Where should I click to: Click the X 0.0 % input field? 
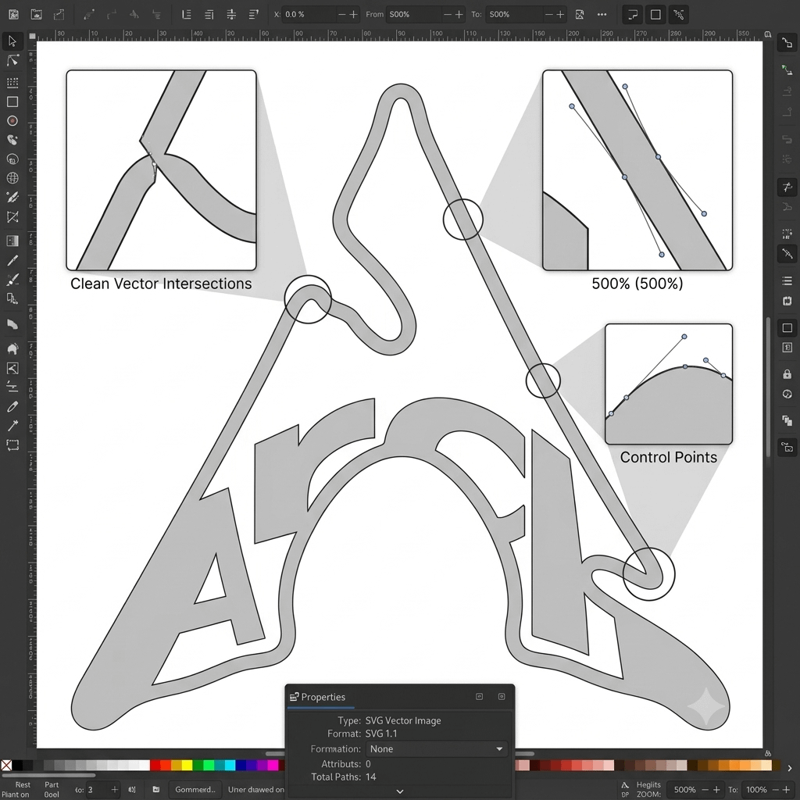pos(309,14)
